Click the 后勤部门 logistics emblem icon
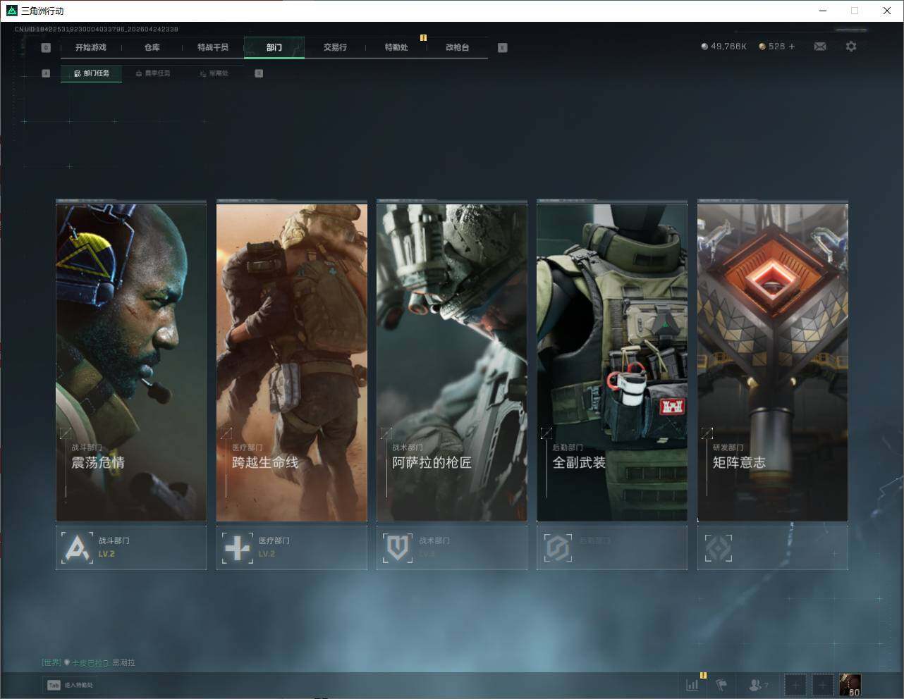 click(x=558, y=548)
